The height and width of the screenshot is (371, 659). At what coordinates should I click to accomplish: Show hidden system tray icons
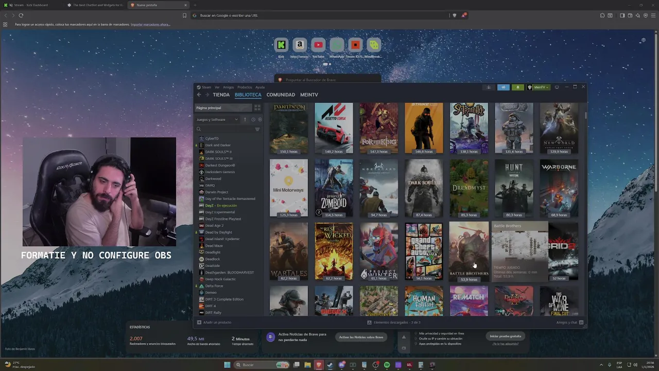601,365
